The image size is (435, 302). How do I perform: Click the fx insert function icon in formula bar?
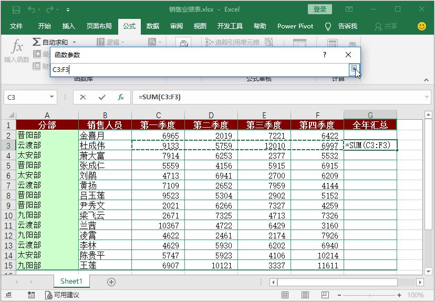[121, 97]
